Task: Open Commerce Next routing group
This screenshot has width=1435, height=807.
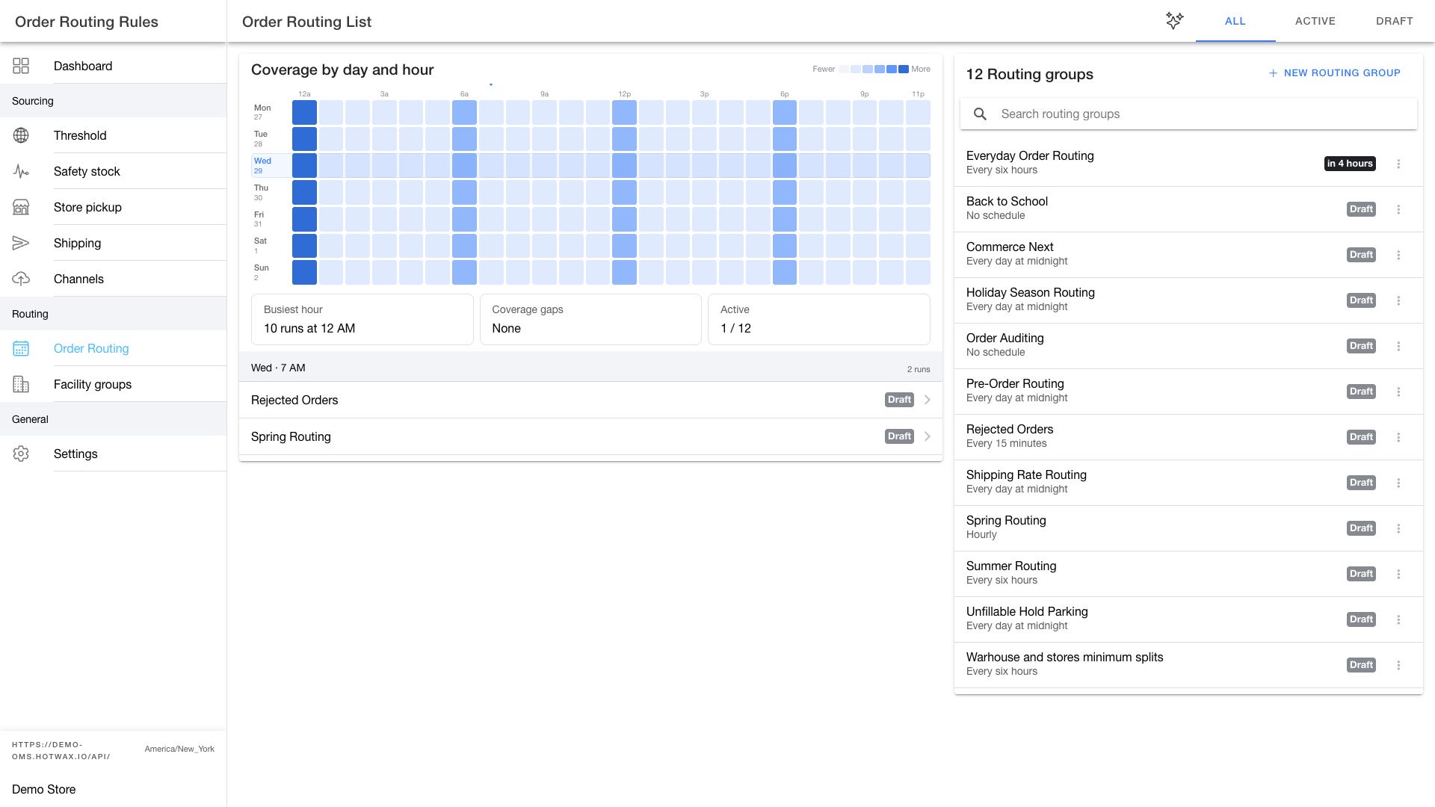Action: (1188, 255)
